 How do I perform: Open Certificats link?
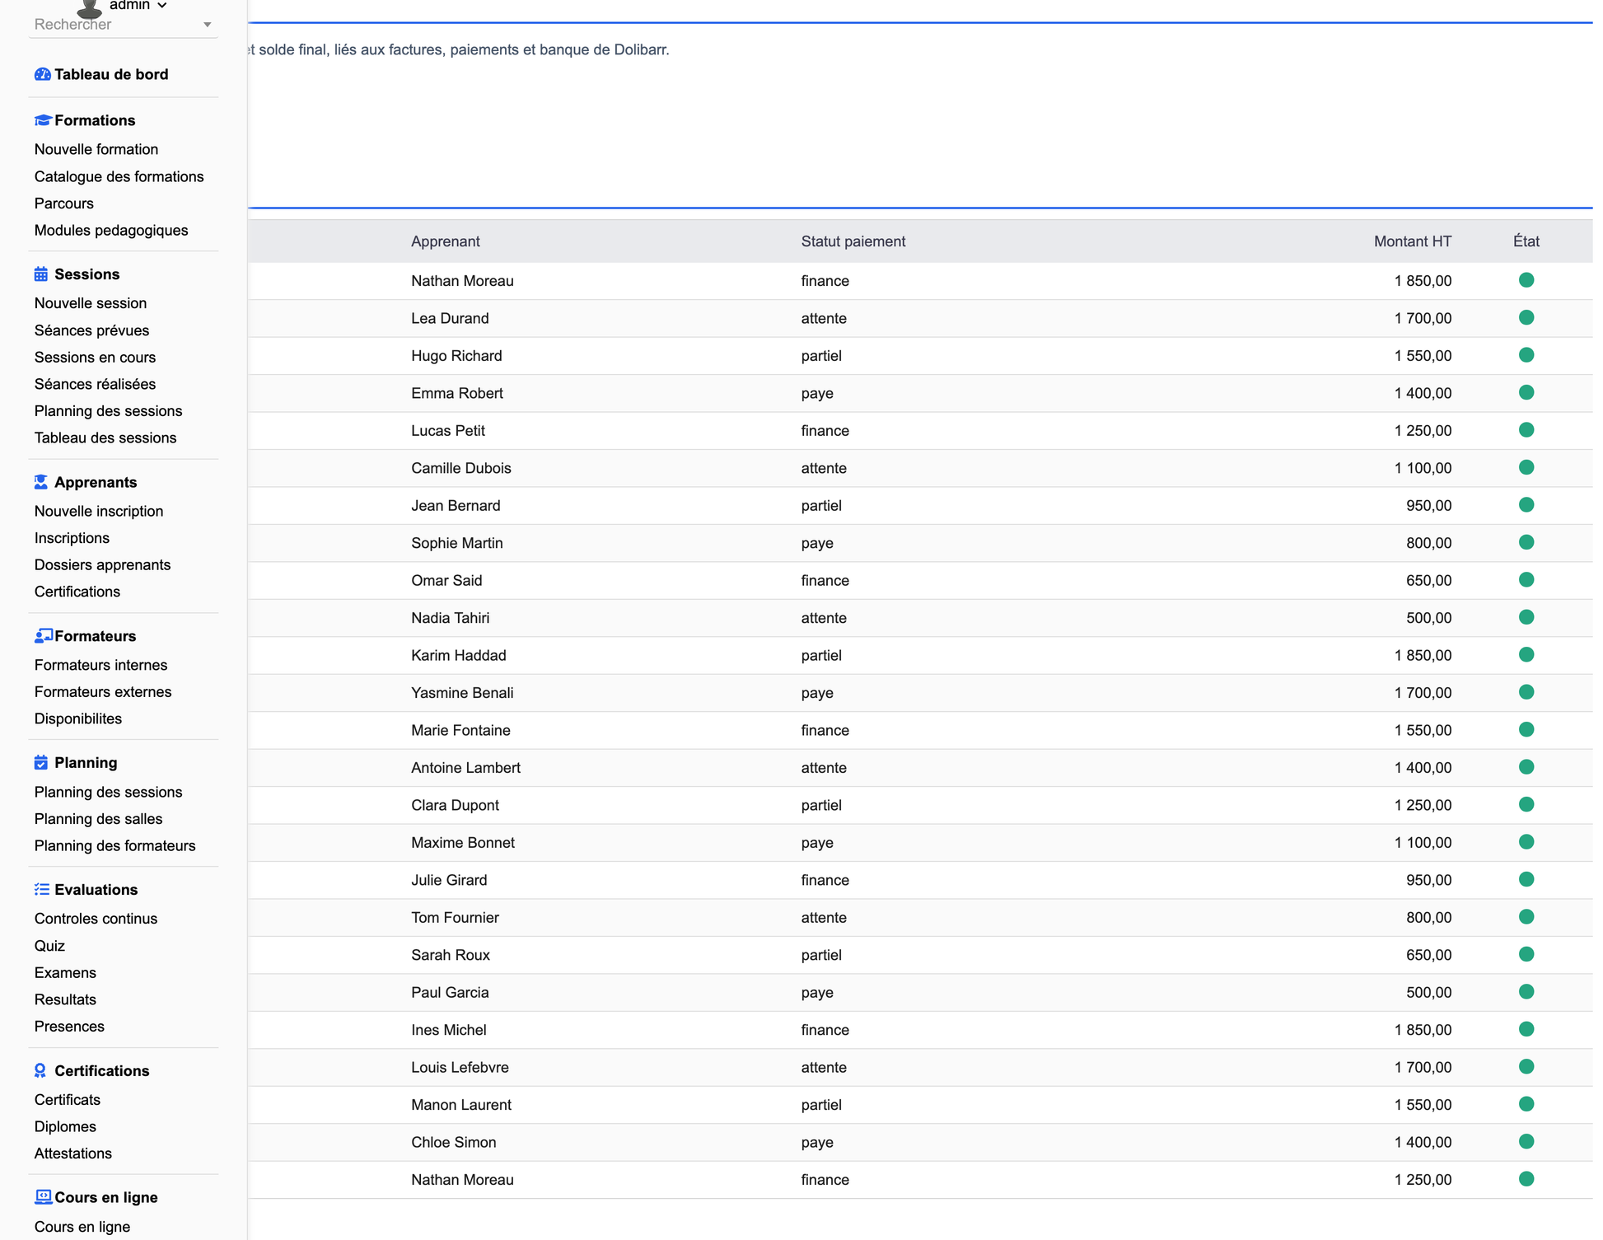67,1100
